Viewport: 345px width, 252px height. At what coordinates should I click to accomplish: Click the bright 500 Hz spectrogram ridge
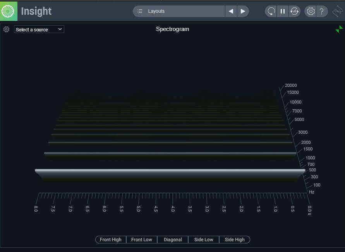170,171
